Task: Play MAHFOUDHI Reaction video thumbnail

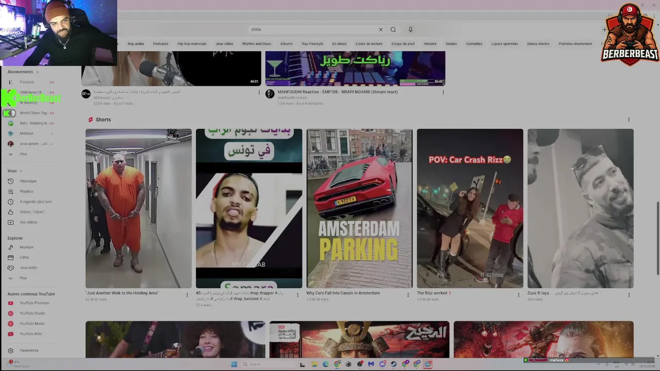Action: (x=355, y=68)
